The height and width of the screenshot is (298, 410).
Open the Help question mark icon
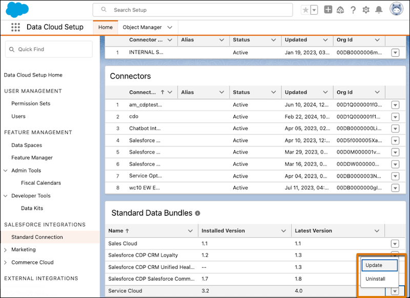point(353,10)
